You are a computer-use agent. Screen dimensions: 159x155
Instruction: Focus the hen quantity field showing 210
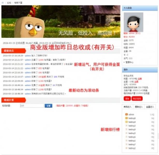click(x=32, y=106)
